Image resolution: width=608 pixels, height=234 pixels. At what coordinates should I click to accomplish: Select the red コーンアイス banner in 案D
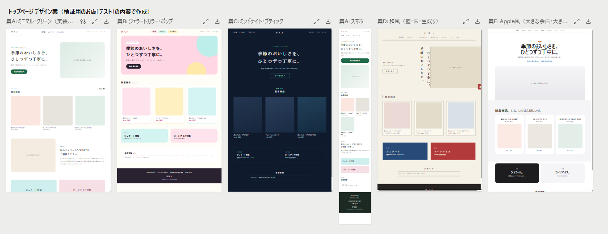453,151
